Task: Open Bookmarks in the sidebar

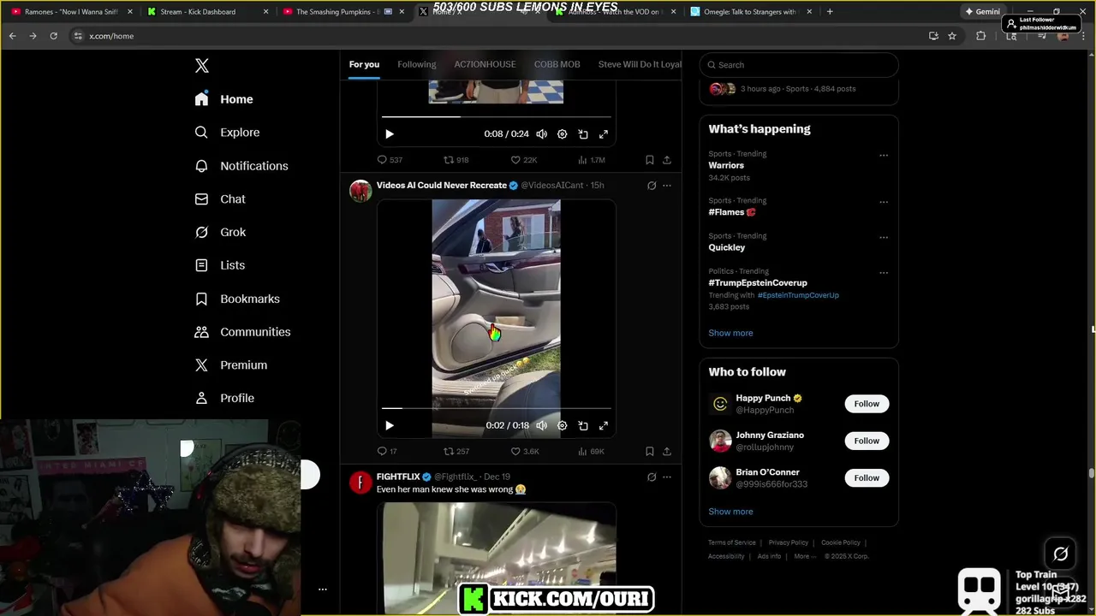Action: (237, 299)
